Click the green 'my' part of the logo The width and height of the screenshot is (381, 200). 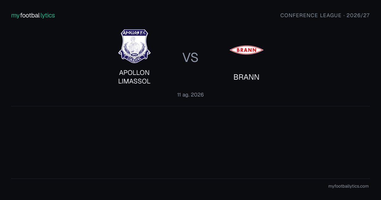coord(16,16)
